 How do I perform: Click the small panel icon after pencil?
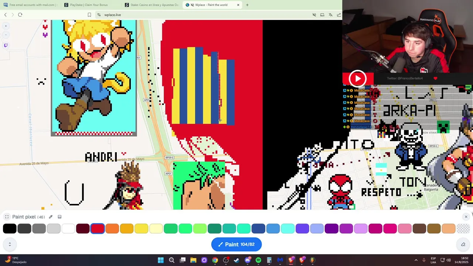pos(60,217)
